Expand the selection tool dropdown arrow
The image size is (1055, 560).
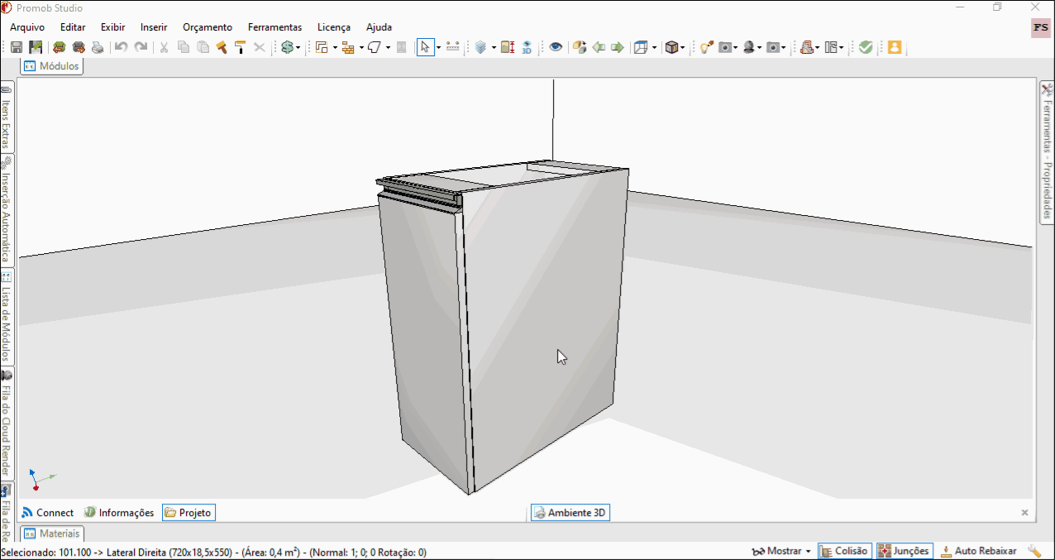[438, 48]
